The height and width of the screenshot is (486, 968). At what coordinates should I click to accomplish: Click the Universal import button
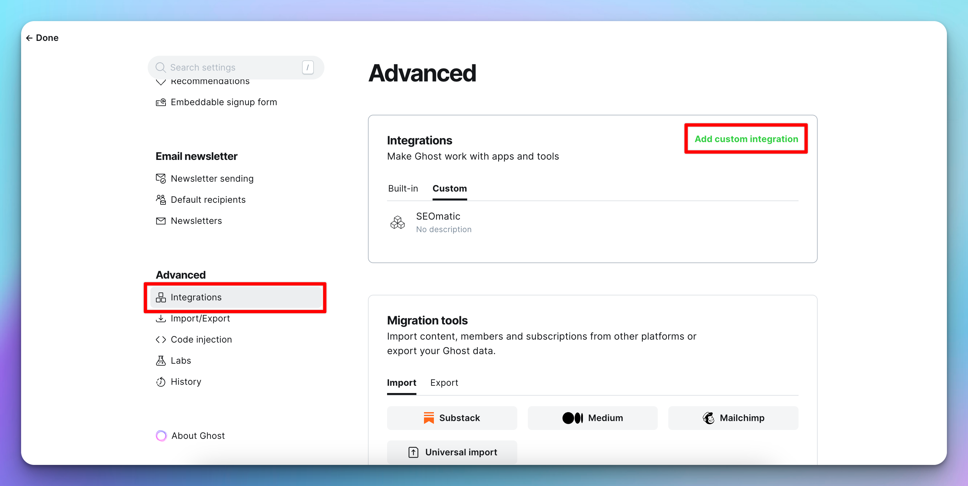click(x=452, y=452)
